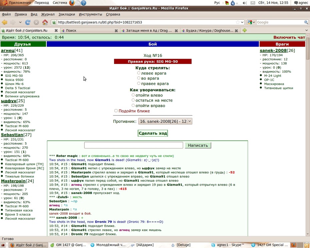This screenshot has height=248, width=310.
Task: Open the Firefox home page icon
Action: (45, 22)
